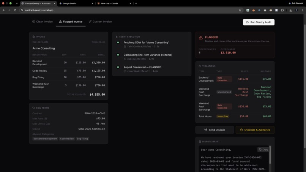Image resolution: width=306 pixels, height=172 pixels.
Task: Click the Invoice panel document icon
Action: coord(33,37)
